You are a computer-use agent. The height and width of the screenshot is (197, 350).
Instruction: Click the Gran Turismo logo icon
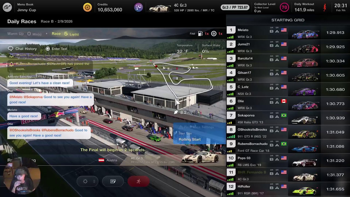point(7,7)
